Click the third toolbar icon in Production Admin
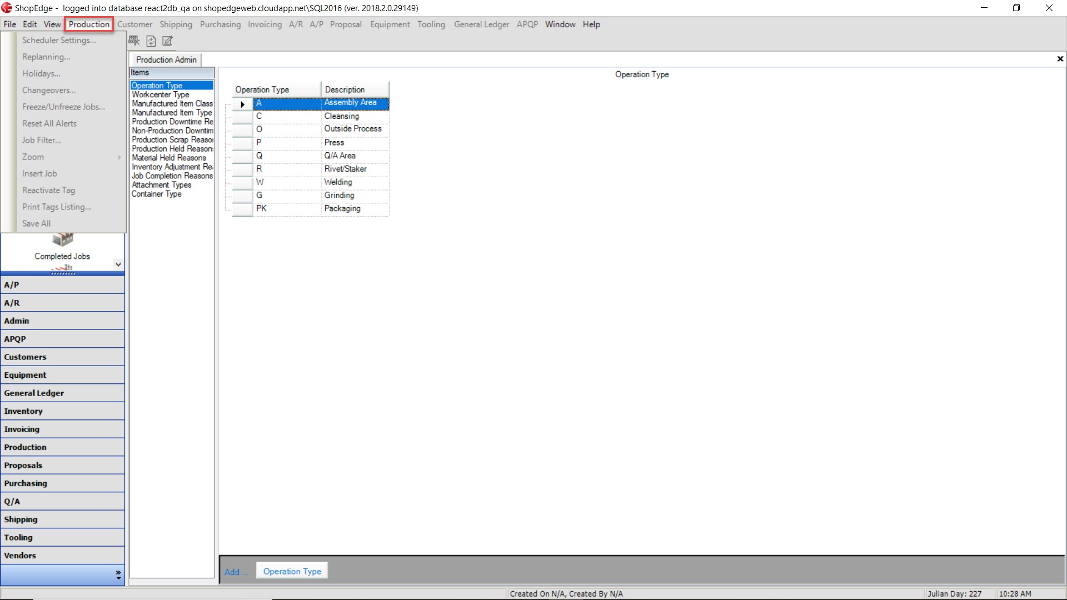The width and height of the screenshot is (1067, 600). [167, 41]
